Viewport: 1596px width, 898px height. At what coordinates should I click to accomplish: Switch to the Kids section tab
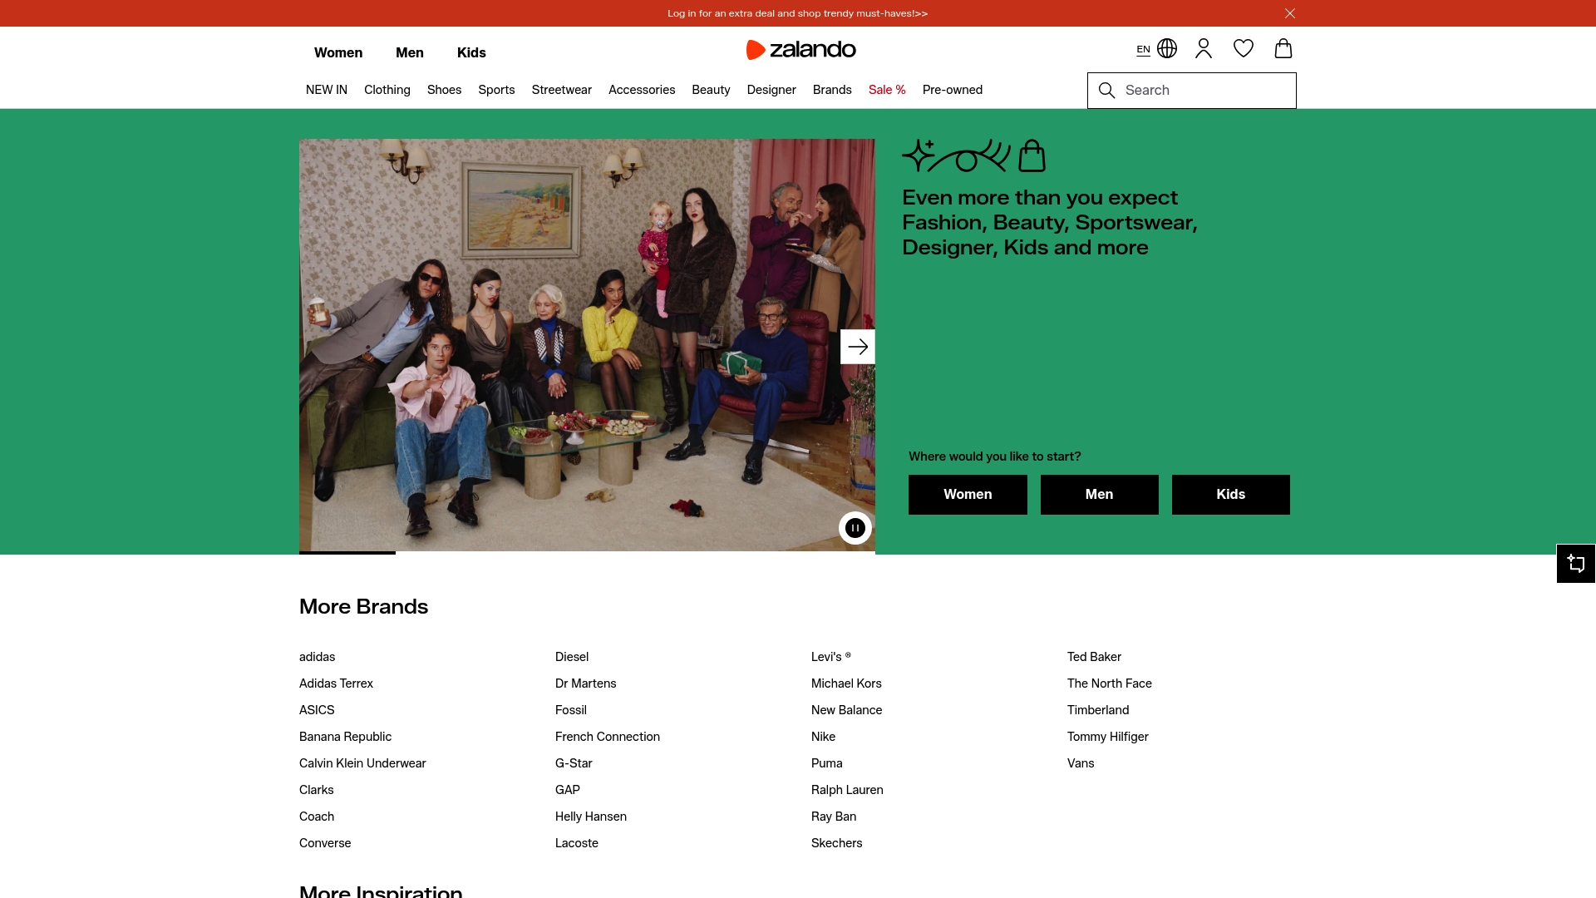click(x=470, y=52)
